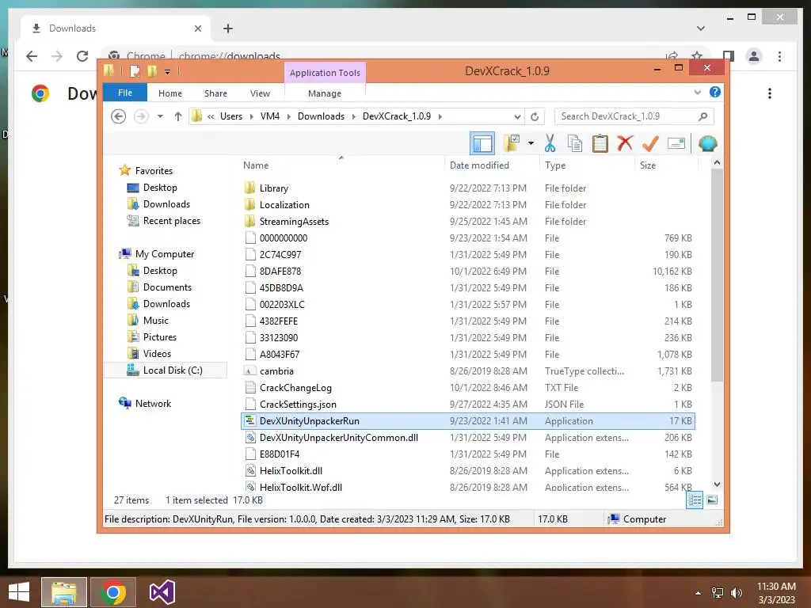Click the cambria font file icon
This screenshot has height=608, width=811.
coord(249,371)
